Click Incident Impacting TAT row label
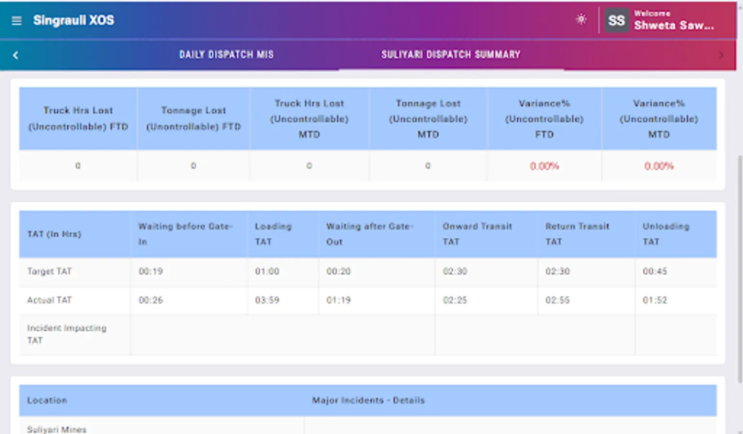The height and width of the screenshot is (434, 743). pos(67,334)
